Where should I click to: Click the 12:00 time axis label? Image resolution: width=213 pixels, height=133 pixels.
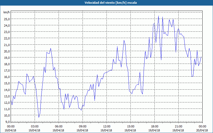106,127
